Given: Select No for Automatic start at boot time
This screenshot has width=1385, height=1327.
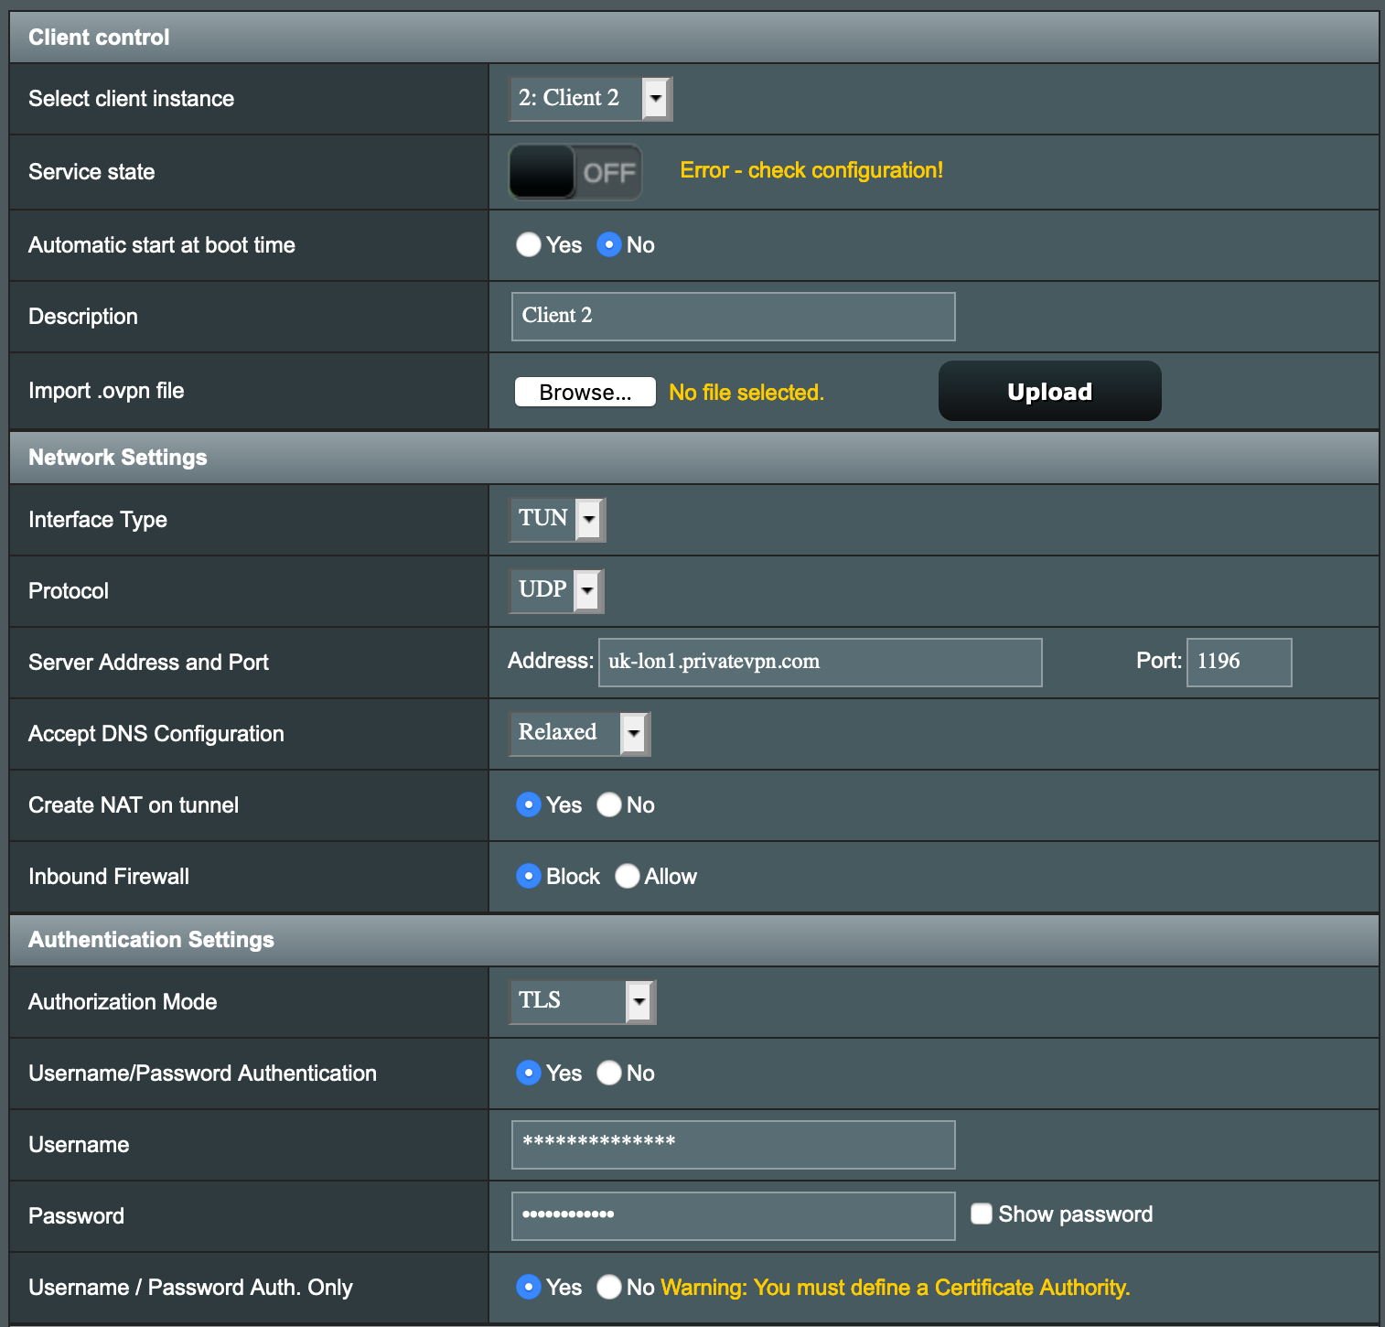Looking at the screenshot, I should tap(609, 244).
